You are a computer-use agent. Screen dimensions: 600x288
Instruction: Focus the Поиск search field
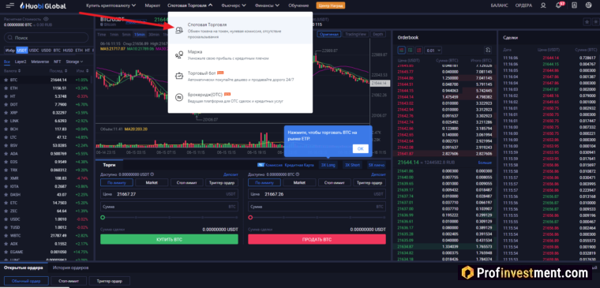pos(47,38)
